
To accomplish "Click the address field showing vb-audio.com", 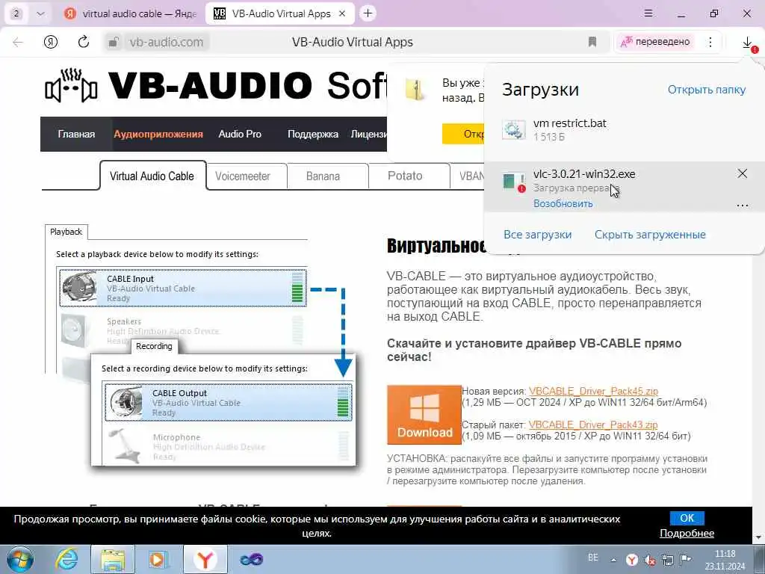I will tap(167, 43).
